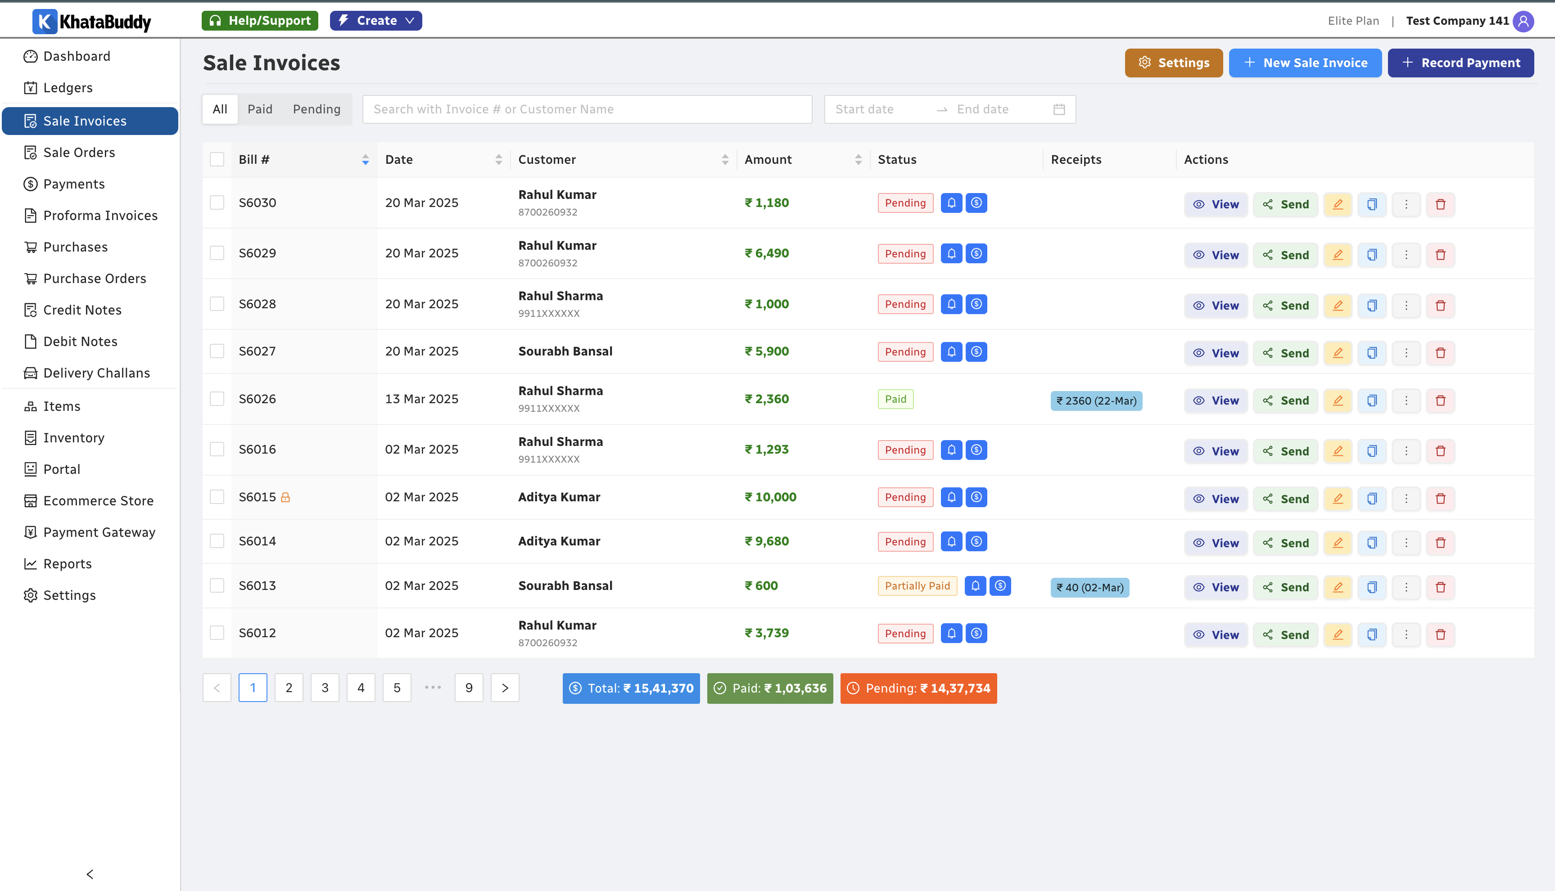Click the lock icon beside S6015
Image resolution: width=1555 pixels, height=891 pixels.
pyautogui.click(x=285, y=498)
